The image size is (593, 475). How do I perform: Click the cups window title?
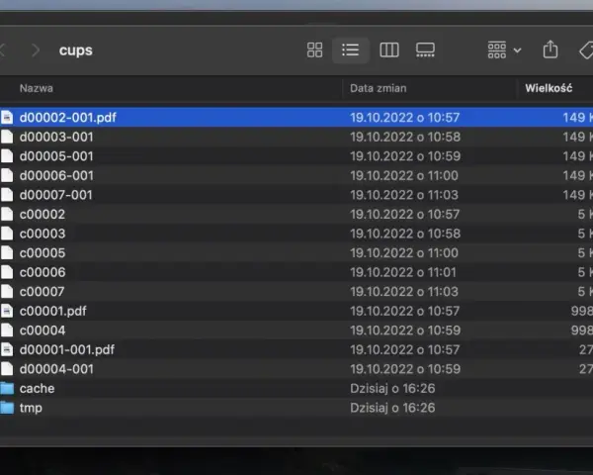(x=76, y=50)
